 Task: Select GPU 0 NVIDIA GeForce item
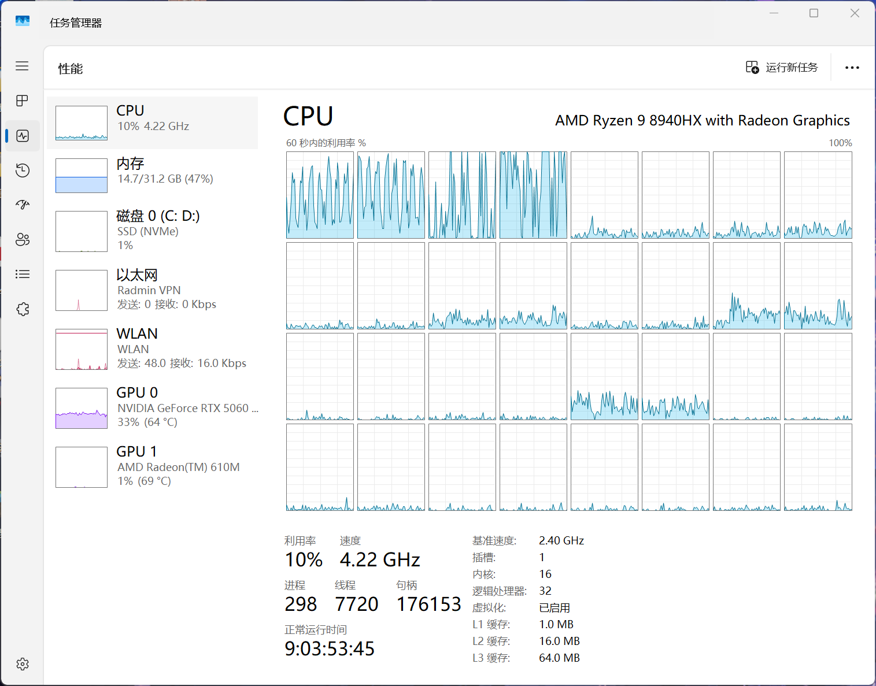(153, 407)
